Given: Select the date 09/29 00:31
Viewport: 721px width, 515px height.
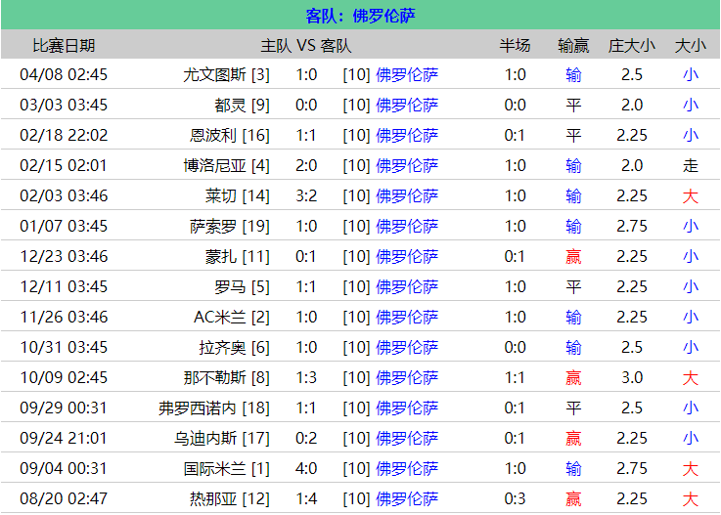Looking at the screenshot, I should [x=64, y=408].
